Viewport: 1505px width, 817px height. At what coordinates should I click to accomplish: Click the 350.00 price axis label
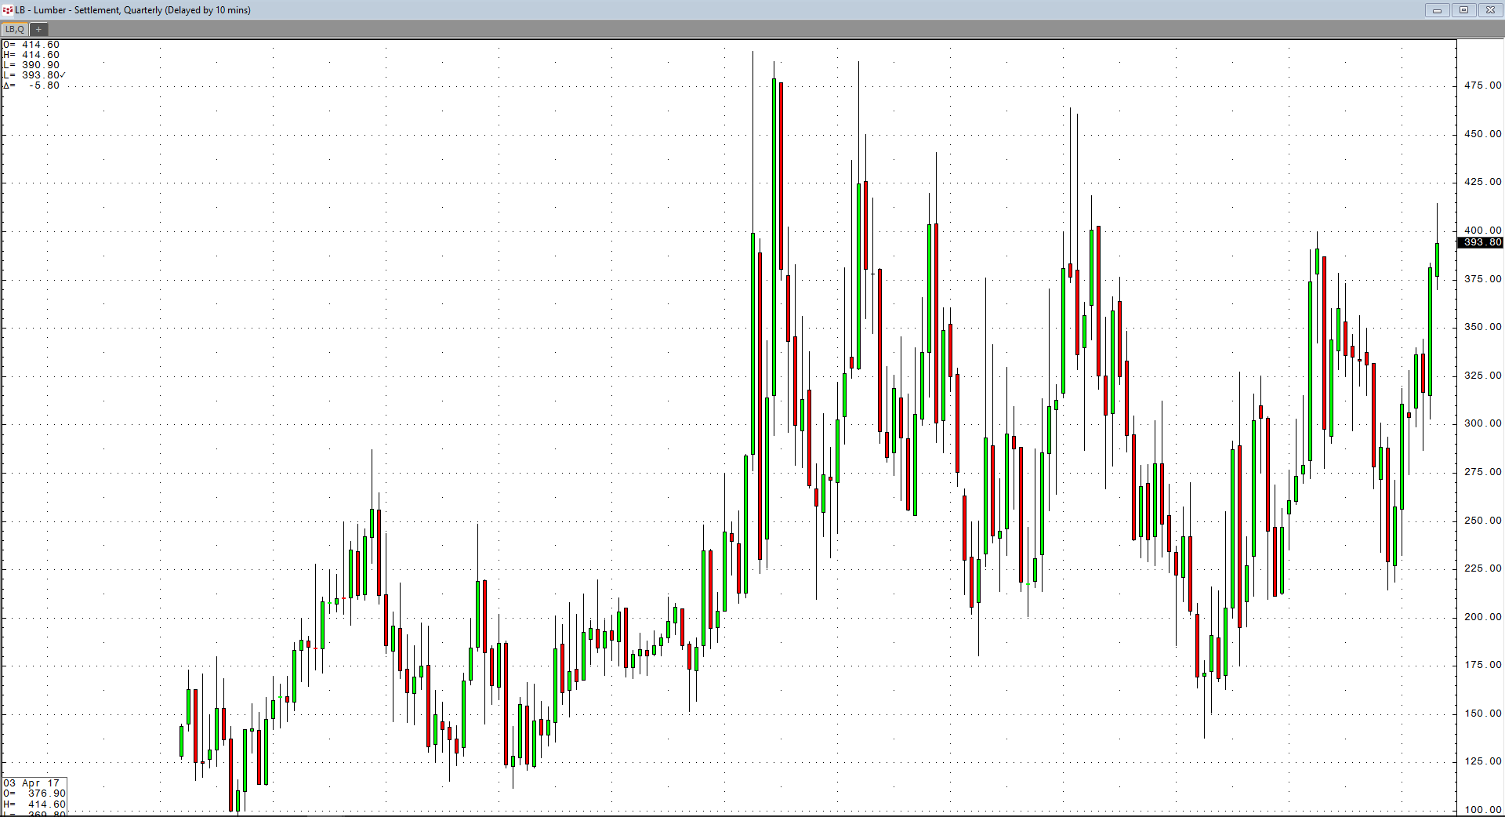coord(1482,327)
